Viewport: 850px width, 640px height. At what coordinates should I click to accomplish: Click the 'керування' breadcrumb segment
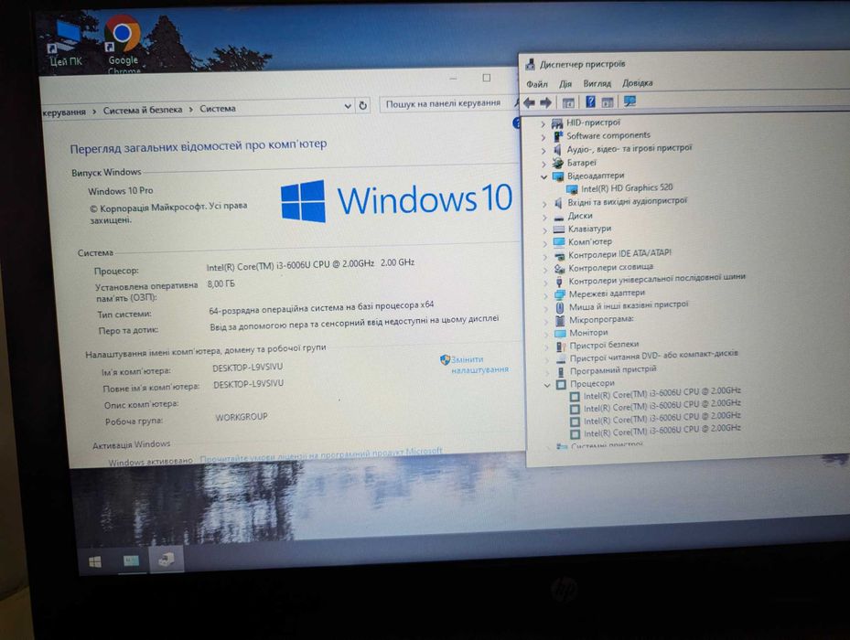[x=64, y=112]
